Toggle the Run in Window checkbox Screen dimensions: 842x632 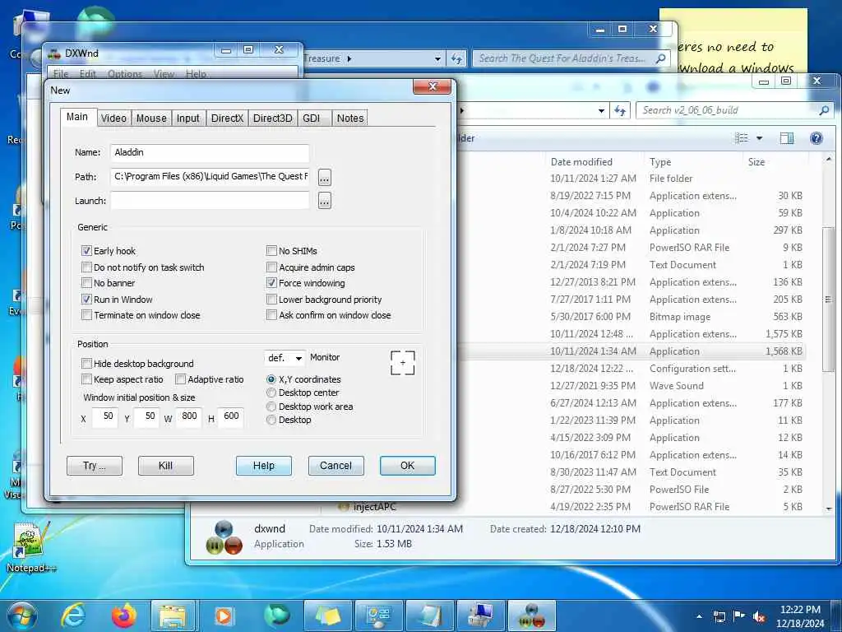86,299
